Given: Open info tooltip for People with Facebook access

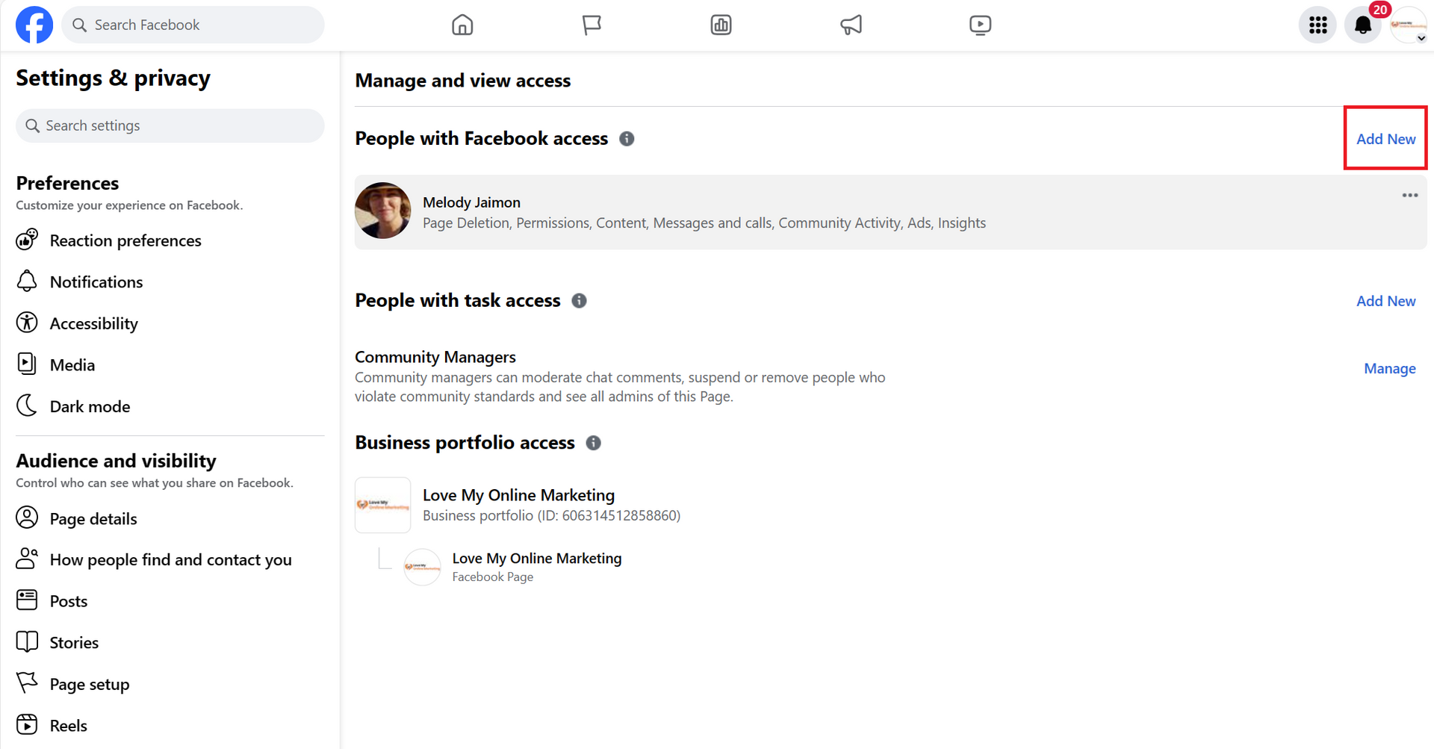Looking at the screenshot, I should click(627, 139).
